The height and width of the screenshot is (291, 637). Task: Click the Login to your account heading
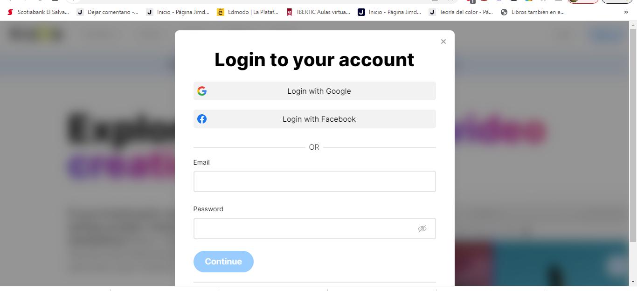tap(314, 60)
